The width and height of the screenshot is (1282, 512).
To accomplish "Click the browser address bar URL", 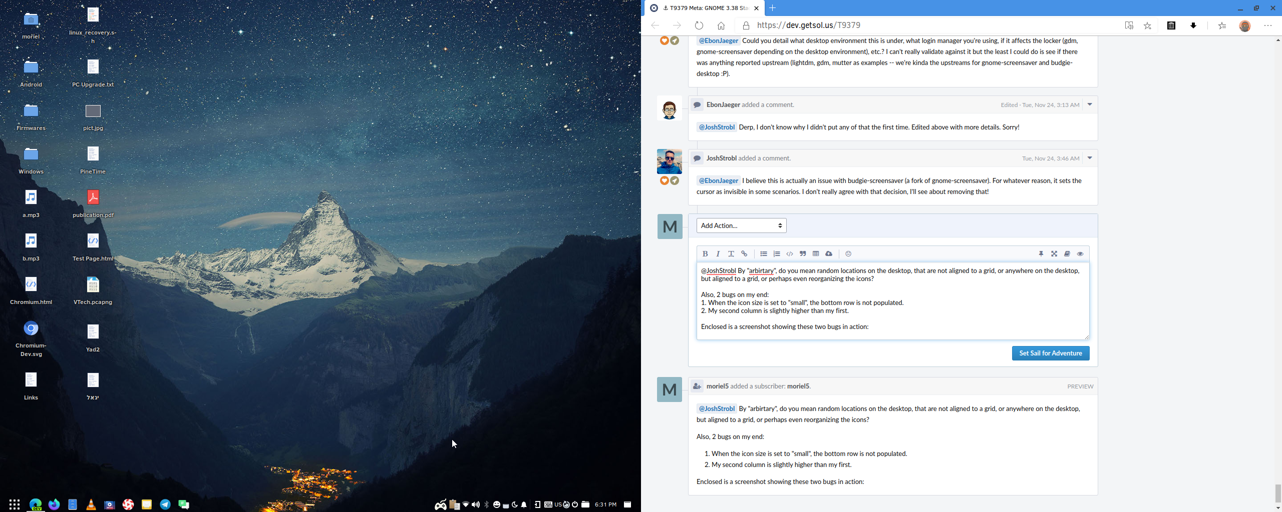I will [x=808, y=25].
